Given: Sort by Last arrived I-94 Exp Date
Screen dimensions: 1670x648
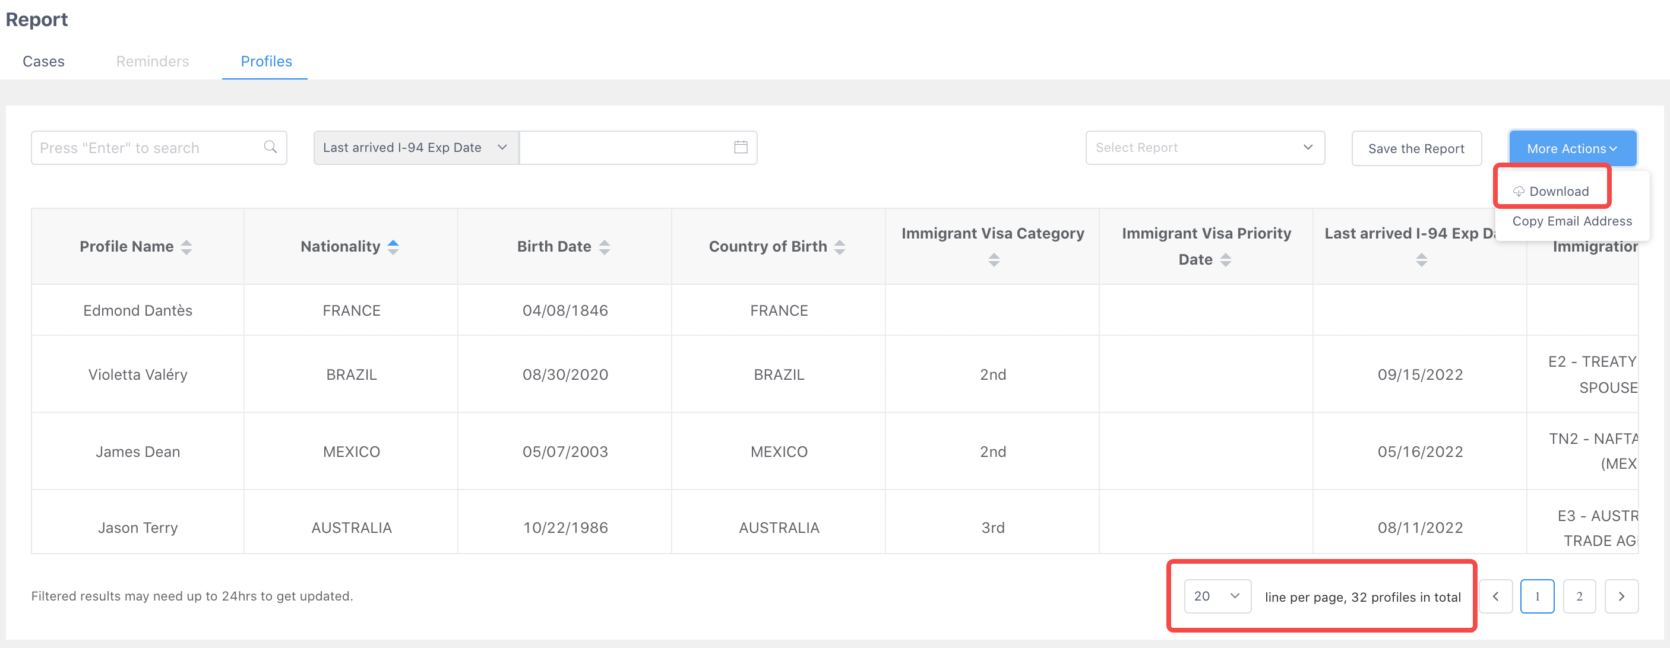Looking at the screenshot, I should click(x=1421, y=260).
